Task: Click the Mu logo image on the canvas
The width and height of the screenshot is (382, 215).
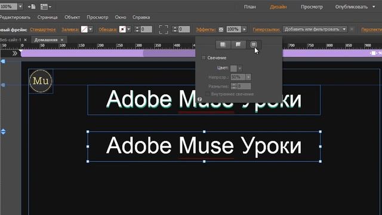Action: coord(41,81)
